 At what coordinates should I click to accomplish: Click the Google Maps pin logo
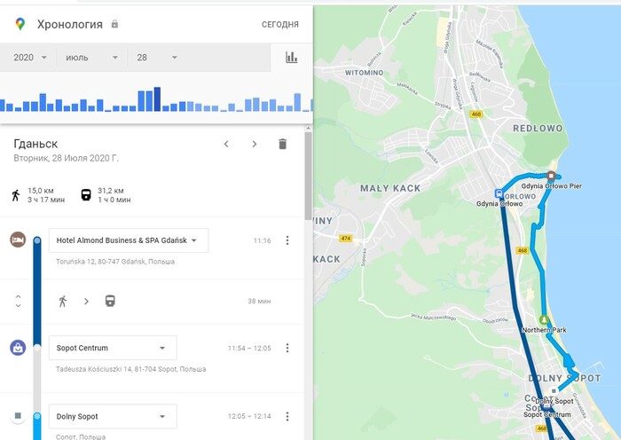pos(20,24)
